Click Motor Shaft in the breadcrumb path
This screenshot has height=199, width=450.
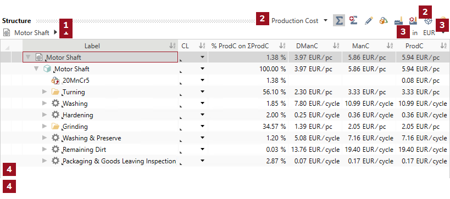click(x=32, y=33)
